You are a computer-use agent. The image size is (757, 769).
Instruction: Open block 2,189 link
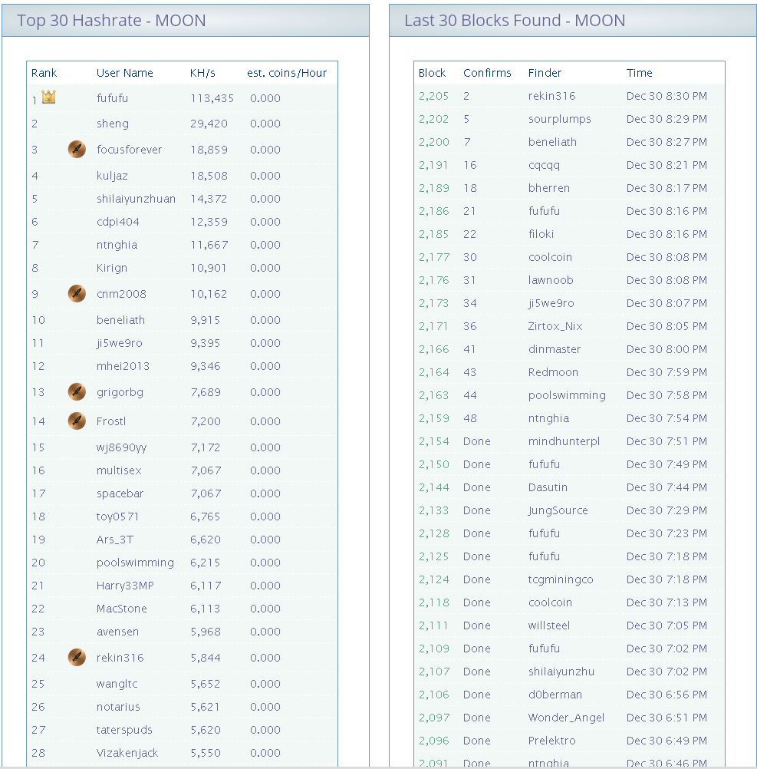tap(433, 188)
